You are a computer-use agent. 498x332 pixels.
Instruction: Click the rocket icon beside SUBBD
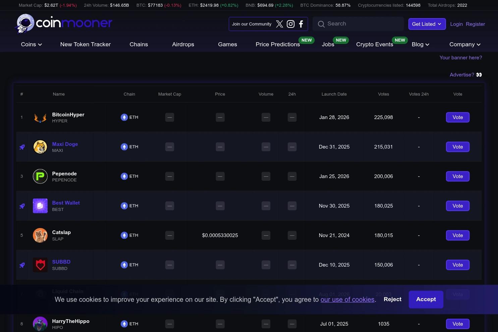tap(22, 265)
